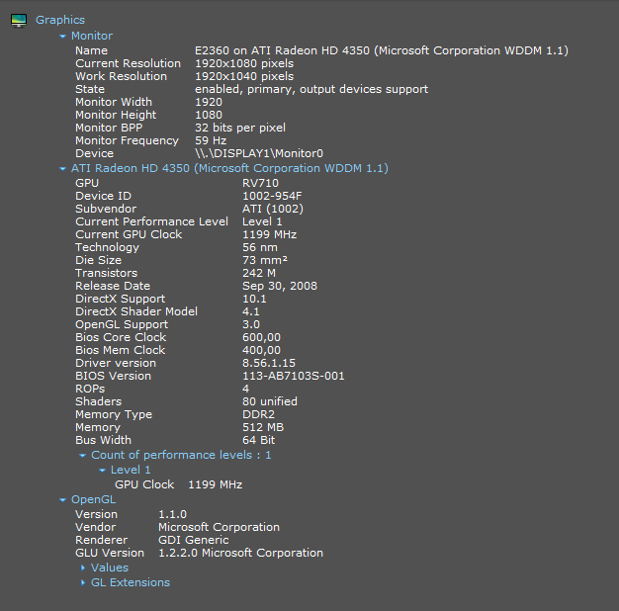Expand the GL Extensions arrow
This screenshot has height=611, width=619.
click(82, 582)
